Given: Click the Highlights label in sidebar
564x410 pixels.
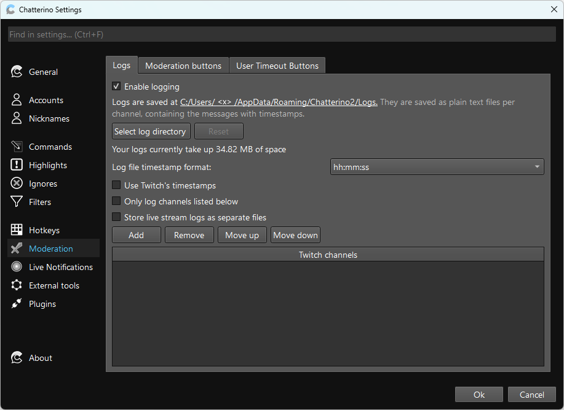Looking at the screenshot, I should tap(48, 165).
